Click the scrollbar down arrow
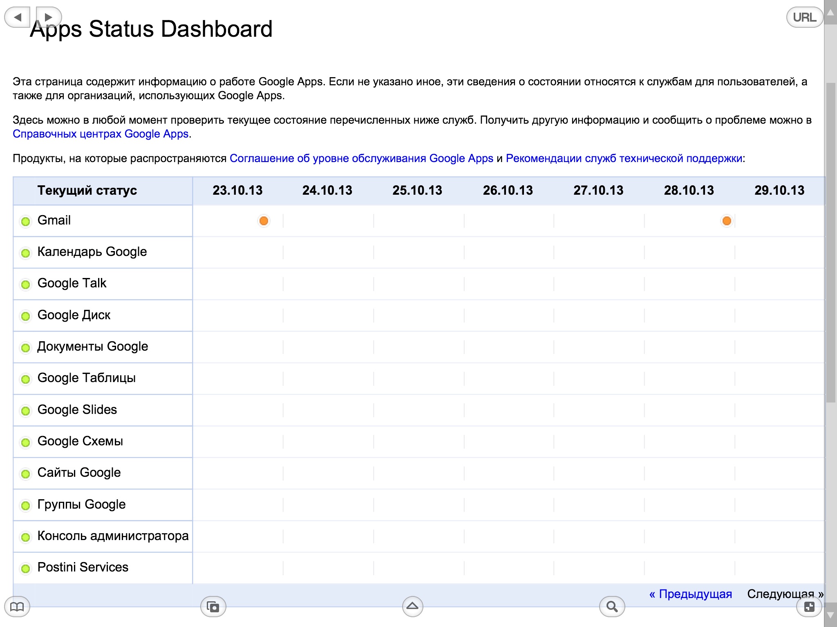Screen dimensions: 837x627 tap(830, 615)
